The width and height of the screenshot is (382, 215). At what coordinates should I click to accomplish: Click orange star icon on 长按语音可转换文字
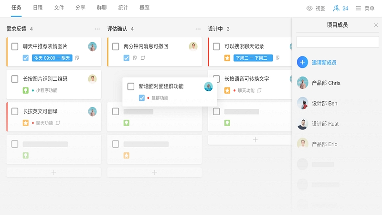[227, 90]
